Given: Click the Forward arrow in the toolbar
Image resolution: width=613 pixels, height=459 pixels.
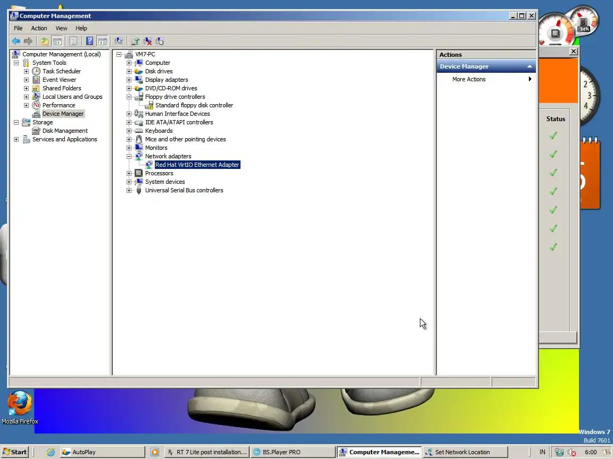Looking at the screenshot, I should point(28,41).
